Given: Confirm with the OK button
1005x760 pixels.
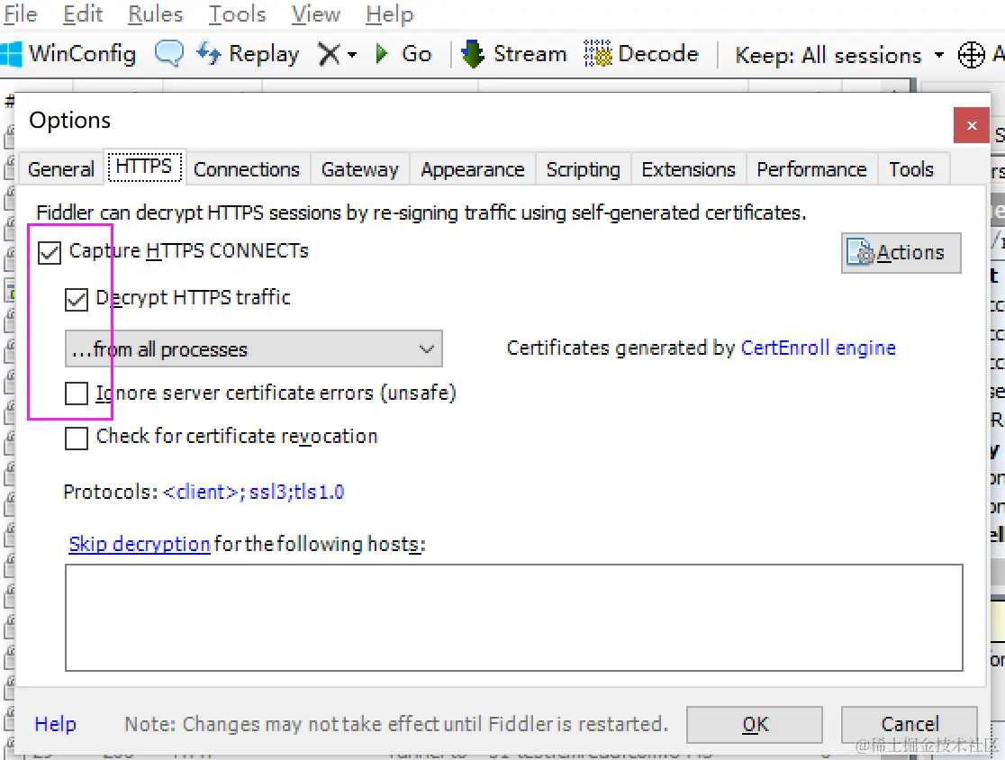Looking at the screenshot, I should 755,725.
